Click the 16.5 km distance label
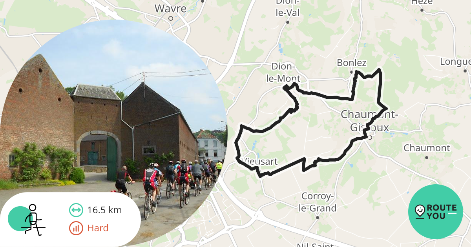Viewport: 471px width, 247px height. pos(104,210)
